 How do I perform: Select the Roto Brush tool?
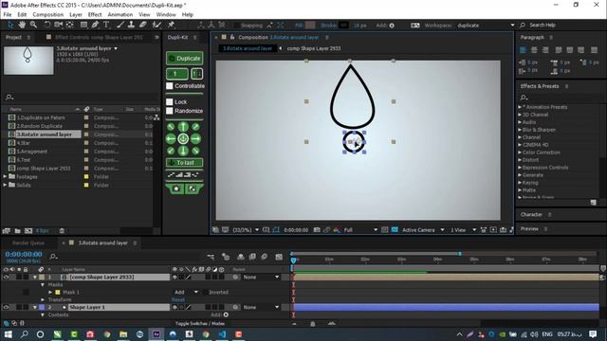pyautogui.click(x=156, y=25)
